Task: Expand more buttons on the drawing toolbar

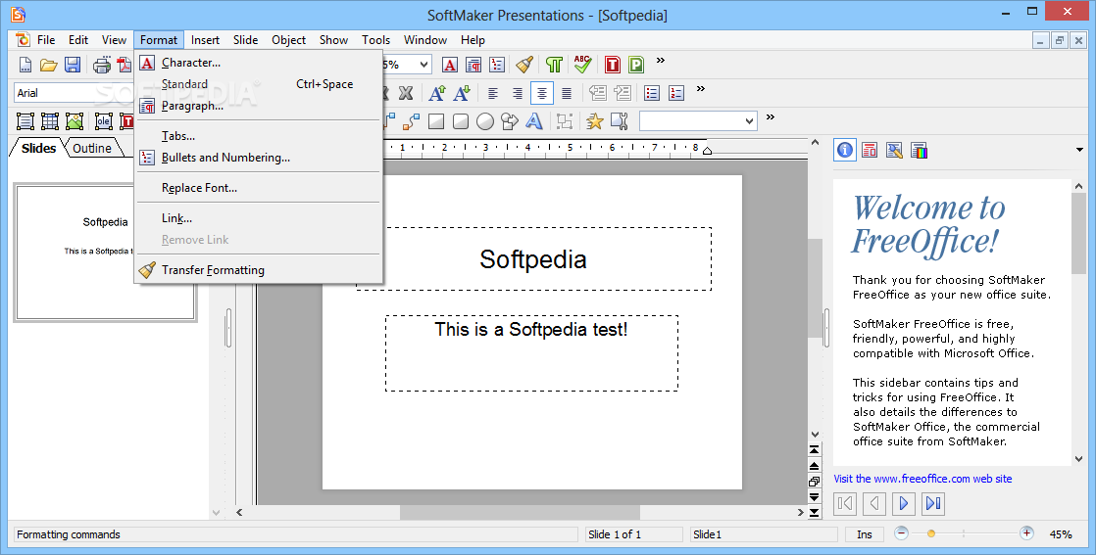Action: 771,117
